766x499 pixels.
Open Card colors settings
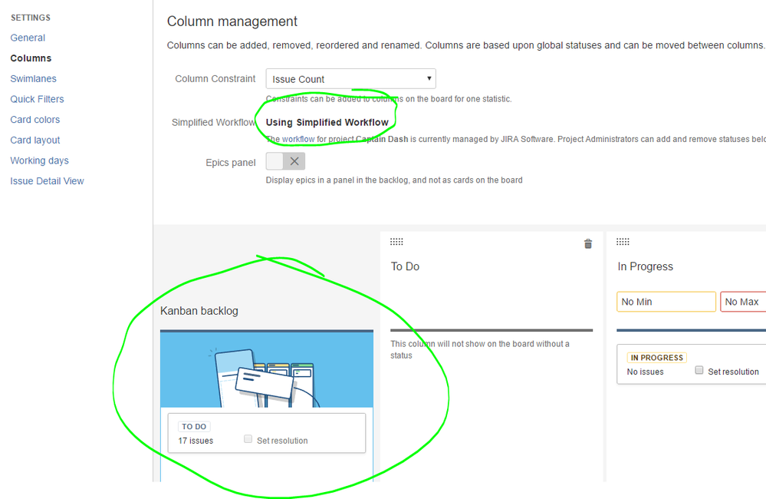[x=35, y=120]
